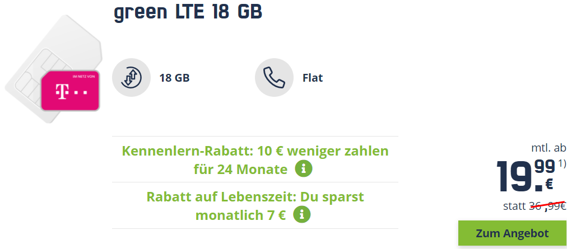Click the monatlich 7 € savings text
The width and height of the screenshot is (567, 249).
pos(241,215)
